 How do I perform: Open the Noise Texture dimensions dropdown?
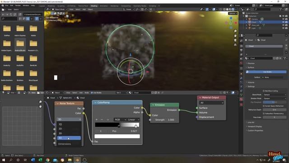pyautogui.click(x=69, y=120)
